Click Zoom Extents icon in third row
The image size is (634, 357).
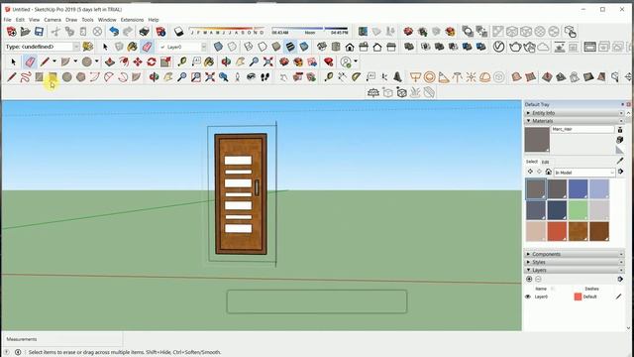268,61
